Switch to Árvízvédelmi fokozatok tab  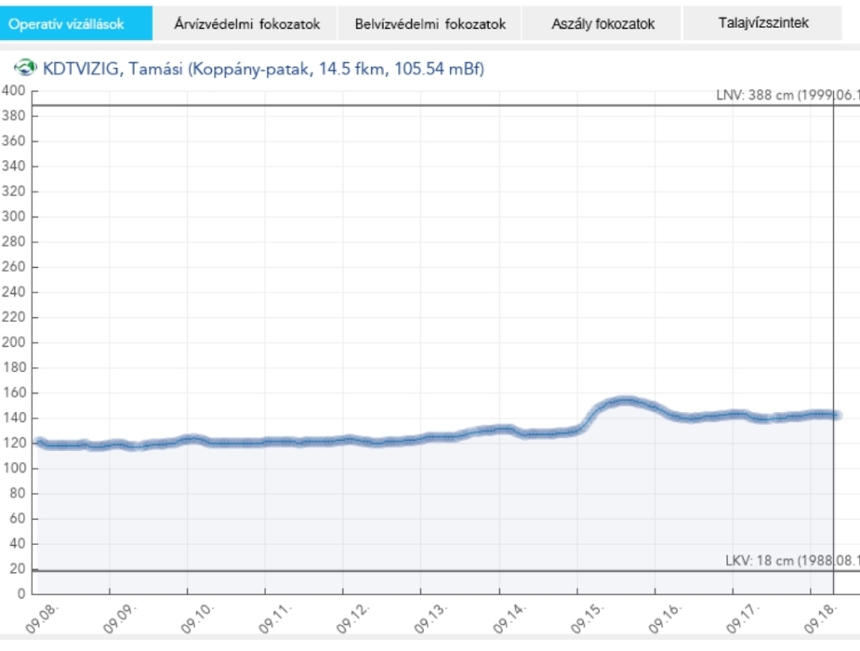click(x=247, y=24)
